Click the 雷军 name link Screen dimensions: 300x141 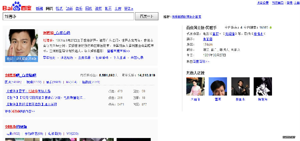218,100
